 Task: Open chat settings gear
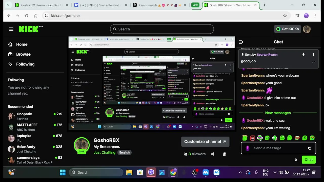[x=296, y=160]
